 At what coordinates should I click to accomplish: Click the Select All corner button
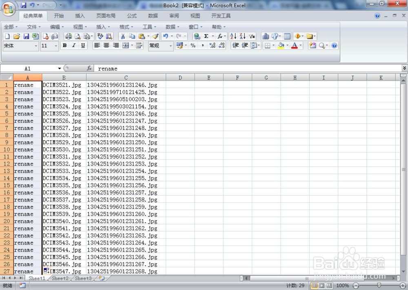point(7,77)
